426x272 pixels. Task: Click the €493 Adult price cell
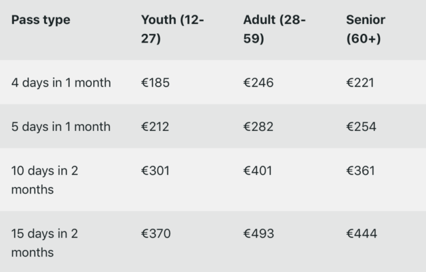(258, 233)
